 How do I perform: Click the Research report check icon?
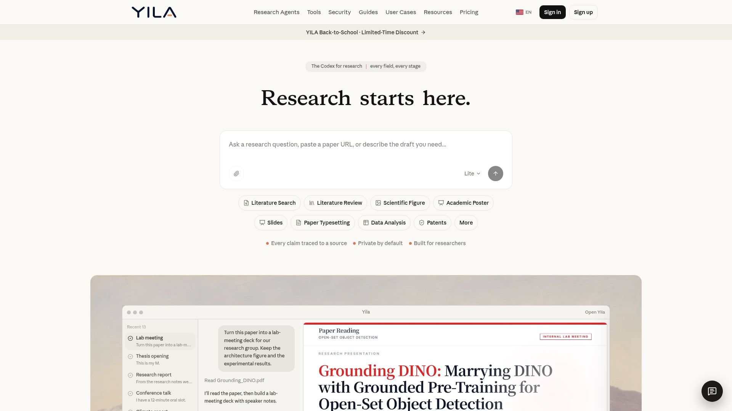tap(130, 375)
